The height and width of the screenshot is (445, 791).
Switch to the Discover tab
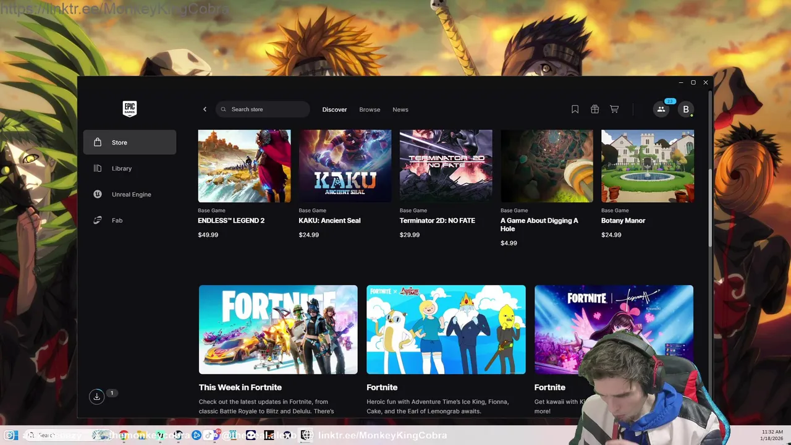point(334,109)
